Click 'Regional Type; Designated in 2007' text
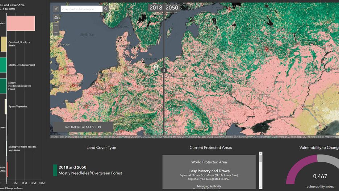Viewport: 339px width, 191px height. (x=209, y=179)
